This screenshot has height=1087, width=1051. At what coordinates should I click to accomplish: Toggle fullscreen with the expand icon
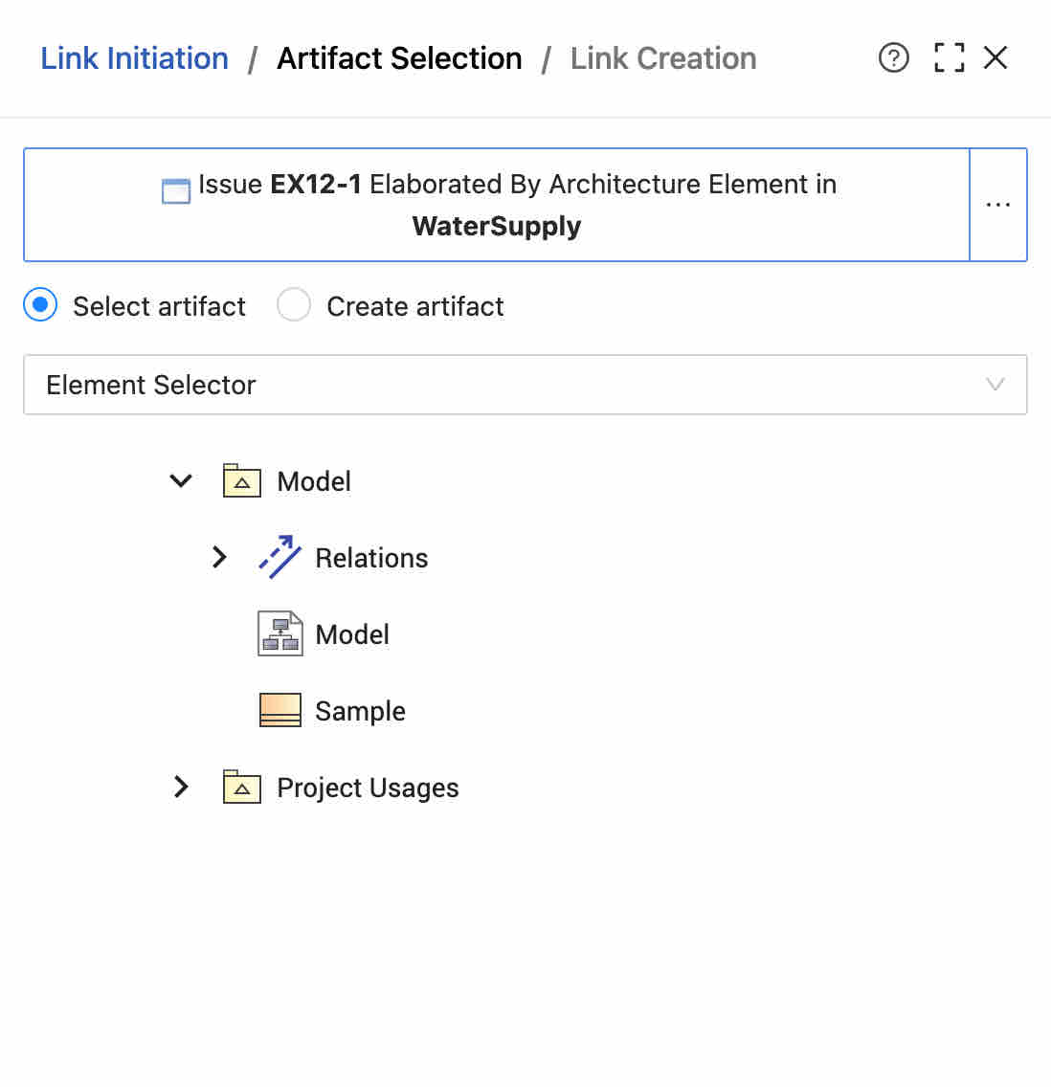pos(949,57)
